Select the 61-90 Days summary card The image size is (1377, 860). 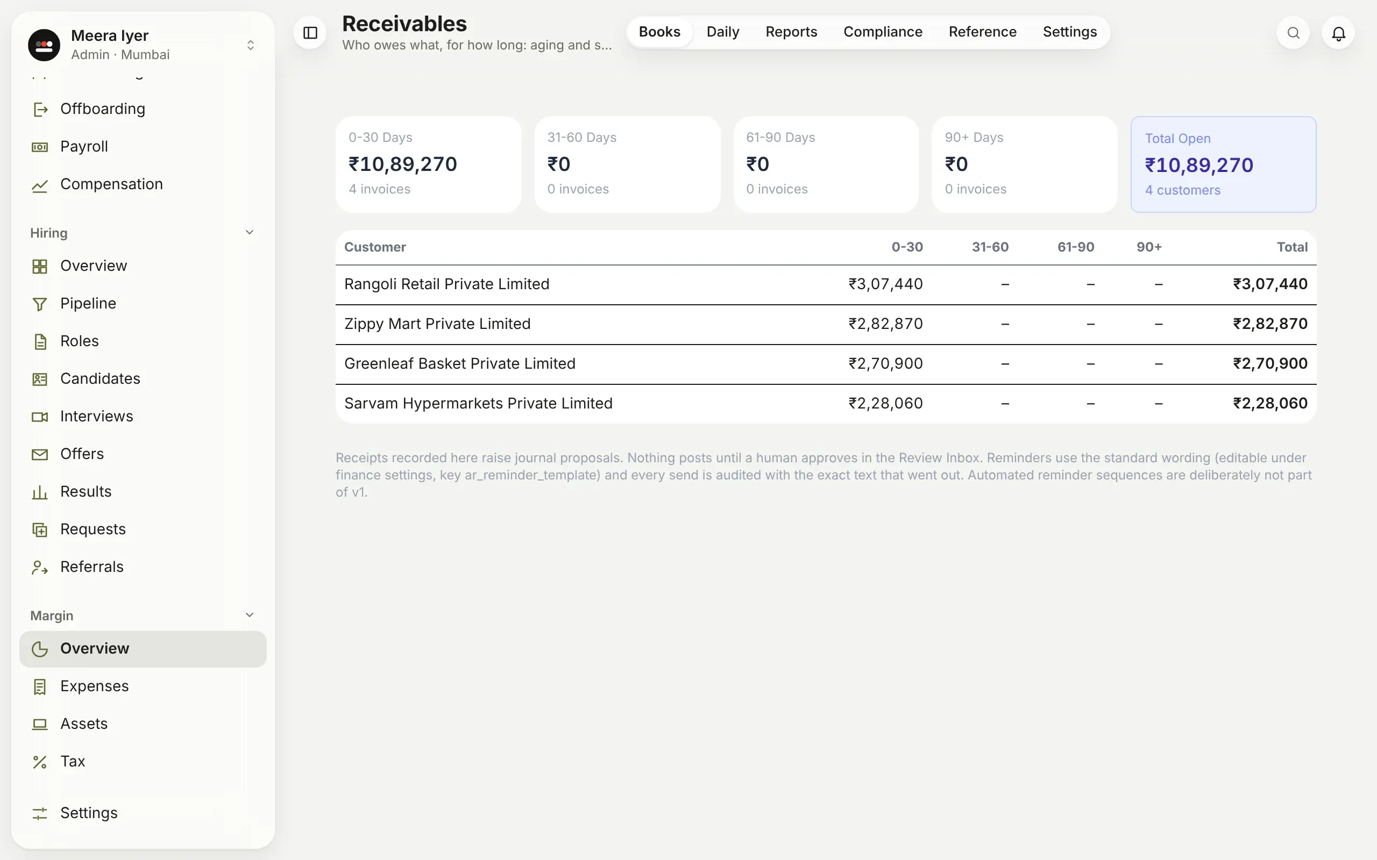point(826,164)
